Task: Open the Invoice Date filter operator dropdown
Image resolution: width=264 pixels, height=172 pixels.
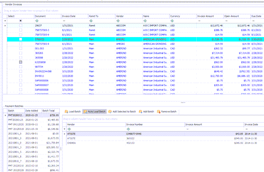Action: coord(64,21)
